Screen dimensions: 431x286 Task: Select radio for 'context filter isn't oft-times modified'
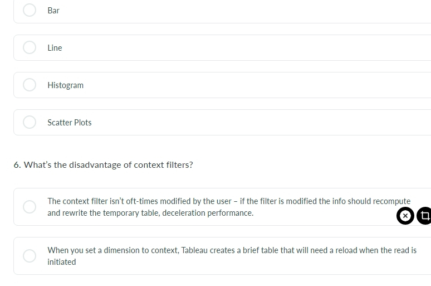[30, 207]
